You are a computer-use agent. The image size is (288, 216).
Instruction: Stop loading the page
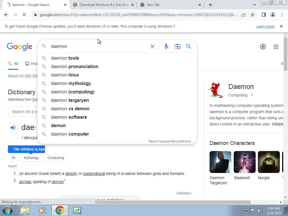pyautogui.click(x=24, y=15)
